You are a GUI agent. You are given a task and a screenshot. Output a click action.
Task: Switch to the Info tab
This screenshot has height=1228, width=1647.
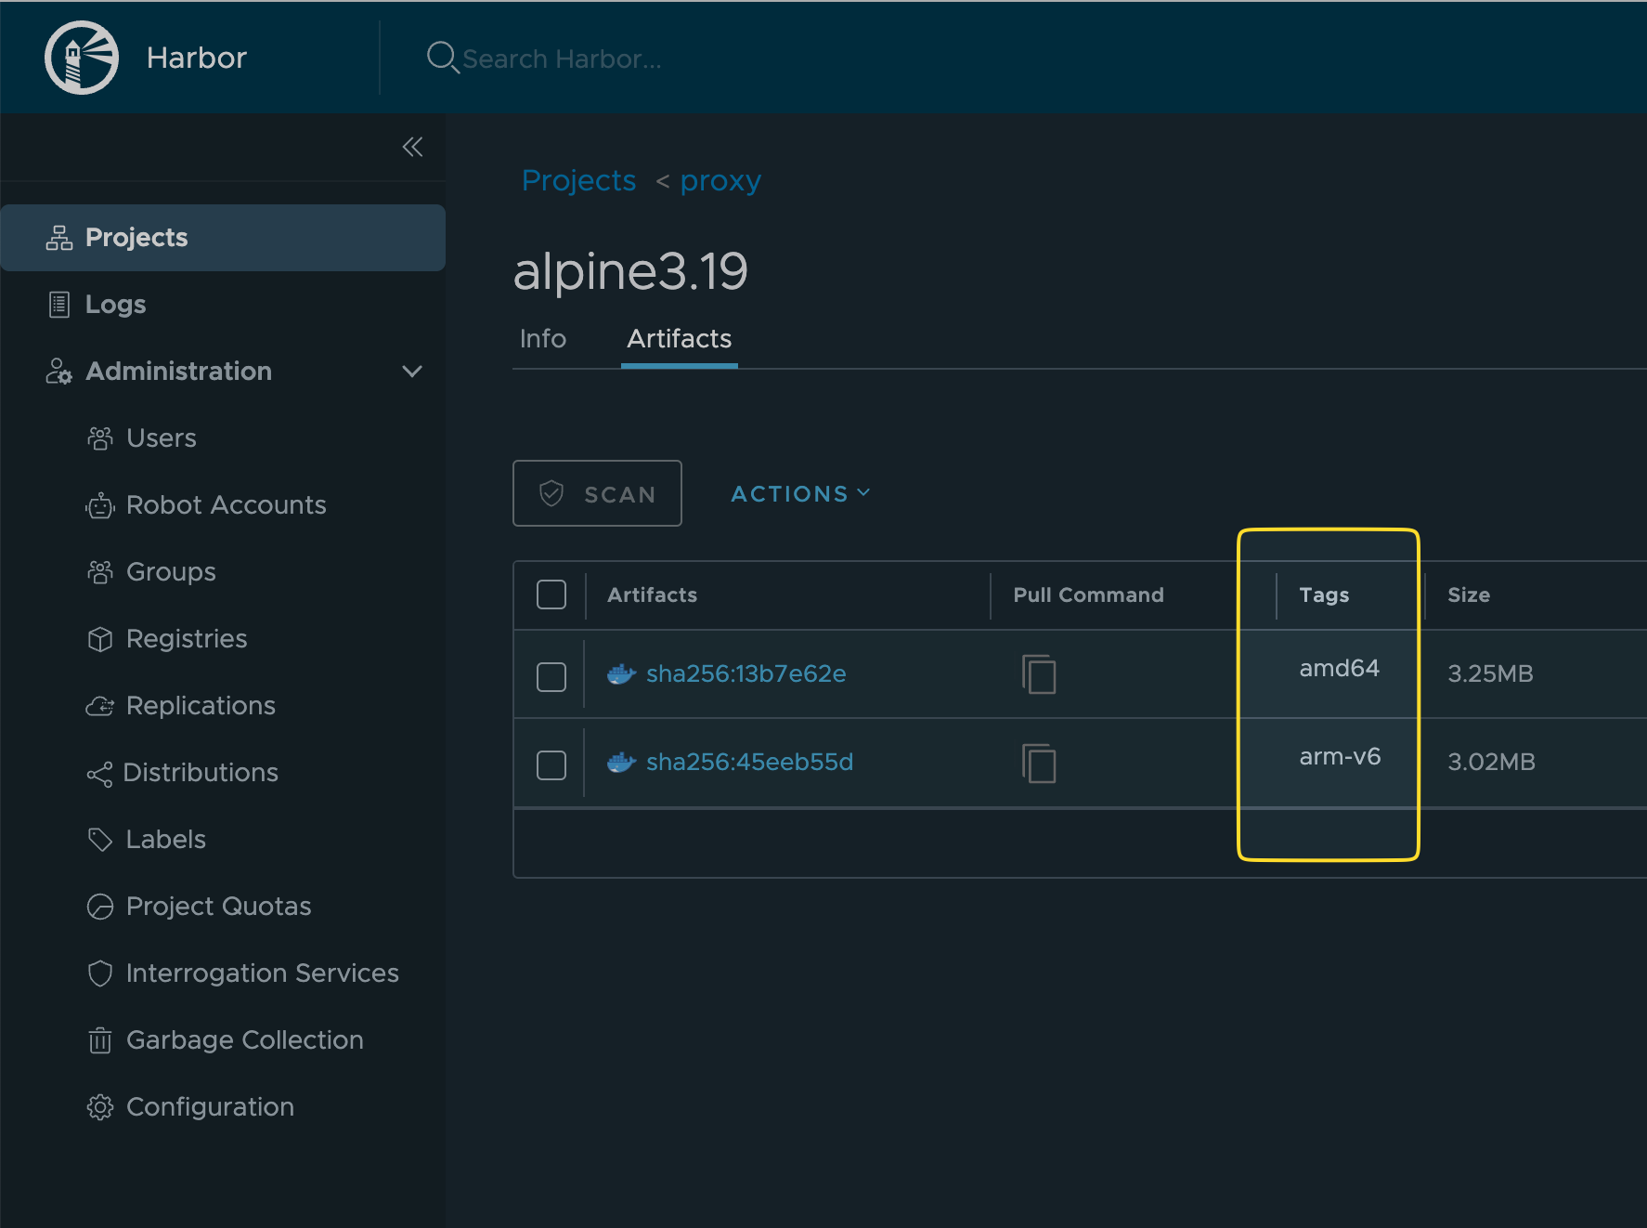pyautogui.click(x=543, y=339)
